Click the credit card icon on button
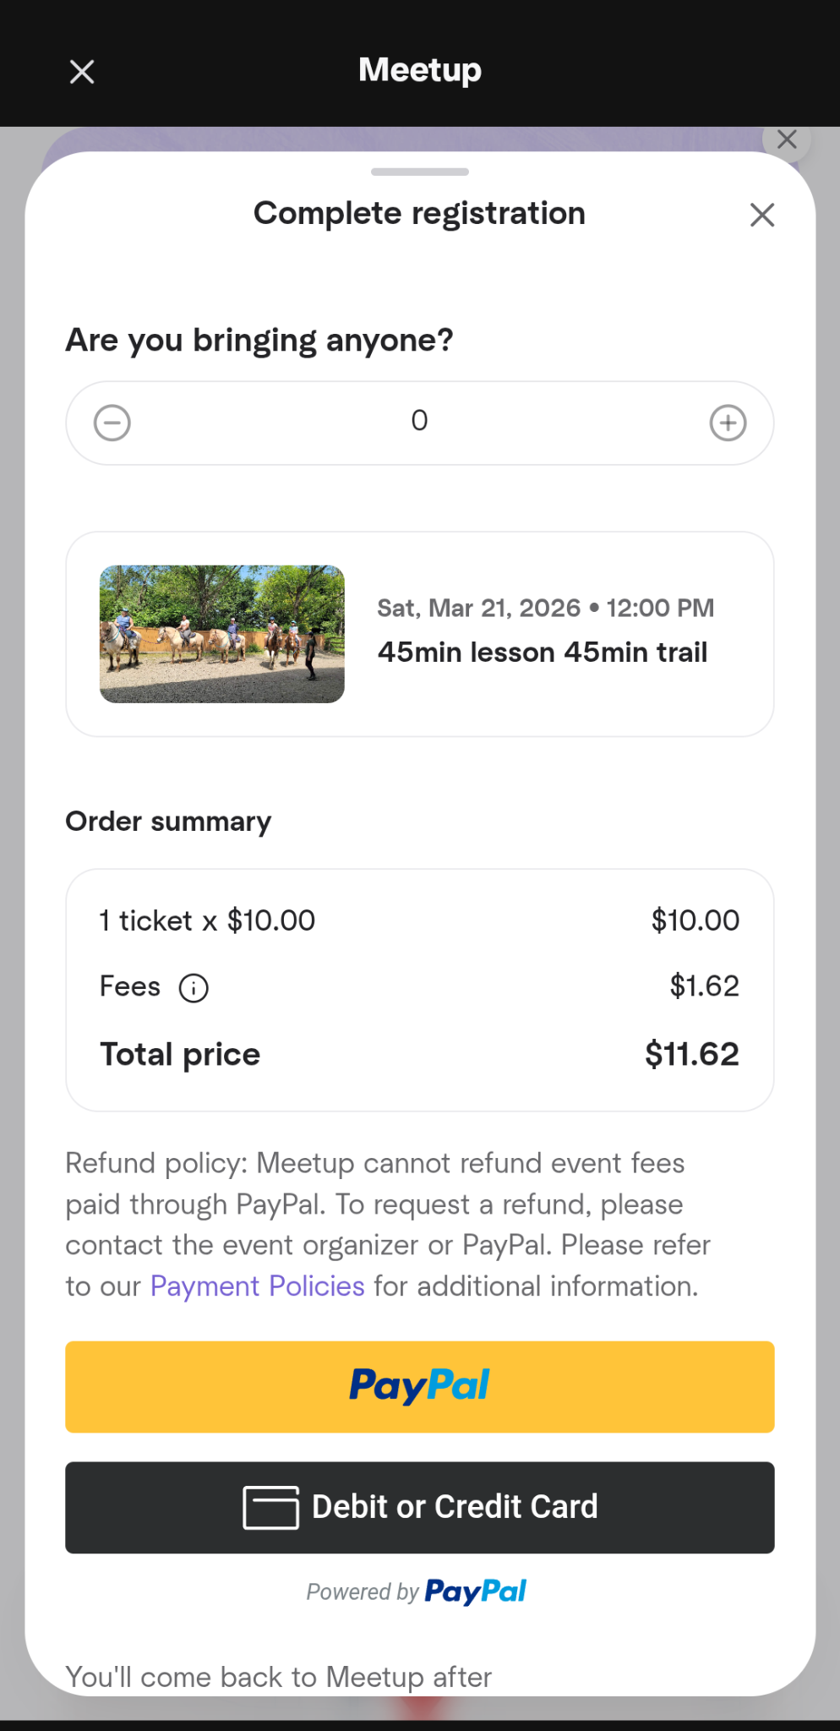Screen dimensions: 840x1731 271,1507
